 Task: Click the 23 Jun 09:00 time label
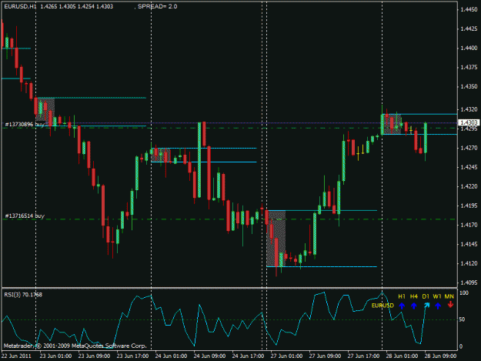(x=94, y=356)
